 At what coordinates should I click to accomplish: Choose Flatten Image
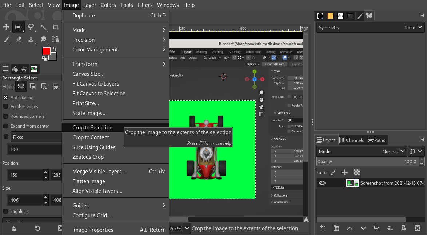point(115,181)
